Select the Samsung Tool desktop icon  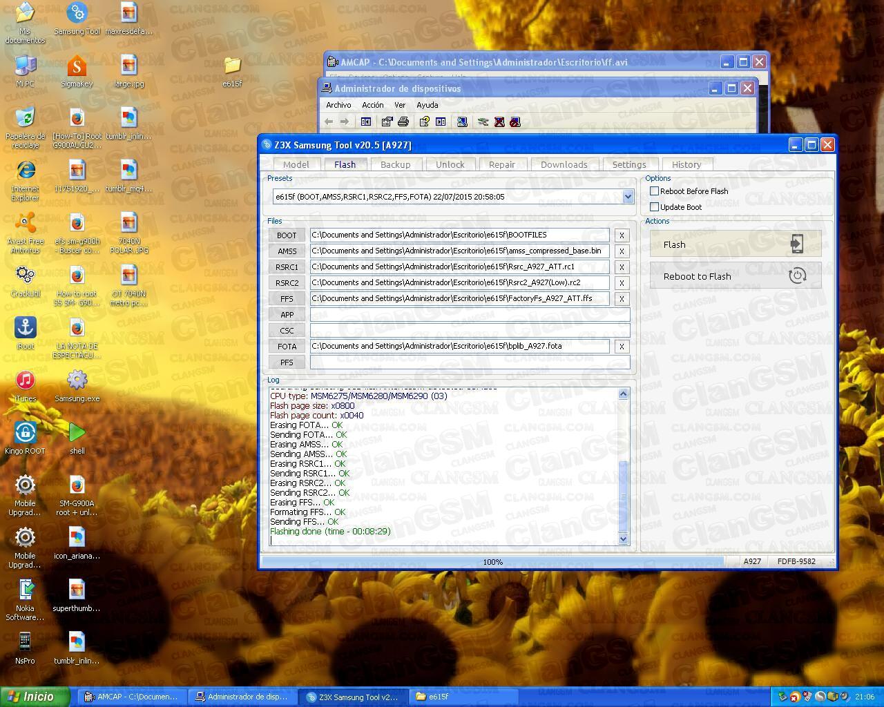[x=77, y=19]
